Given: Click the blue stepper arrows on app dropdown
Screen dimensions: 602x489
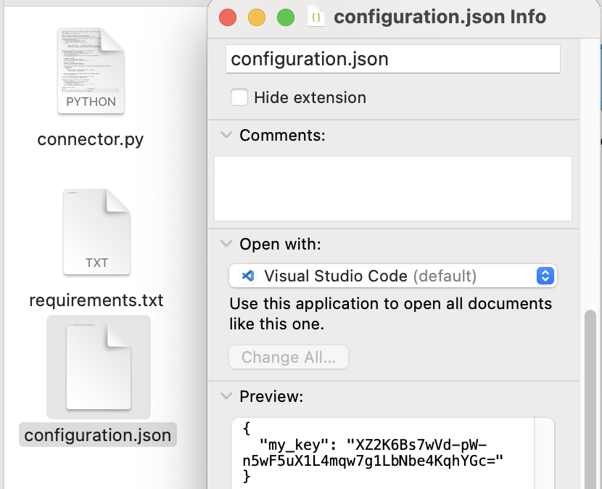Looking at the screenshot, I should 545,276.
